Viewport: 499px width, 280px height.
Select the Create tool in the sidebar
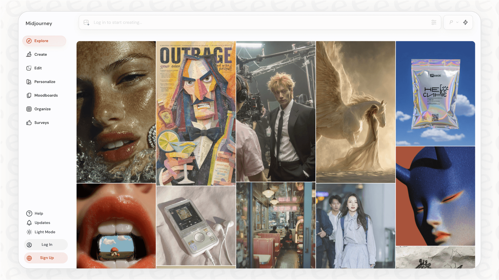click(x=40, y=54)
